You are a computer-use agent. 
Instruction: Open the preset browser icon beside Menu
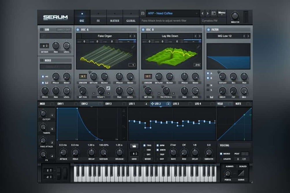214,13
